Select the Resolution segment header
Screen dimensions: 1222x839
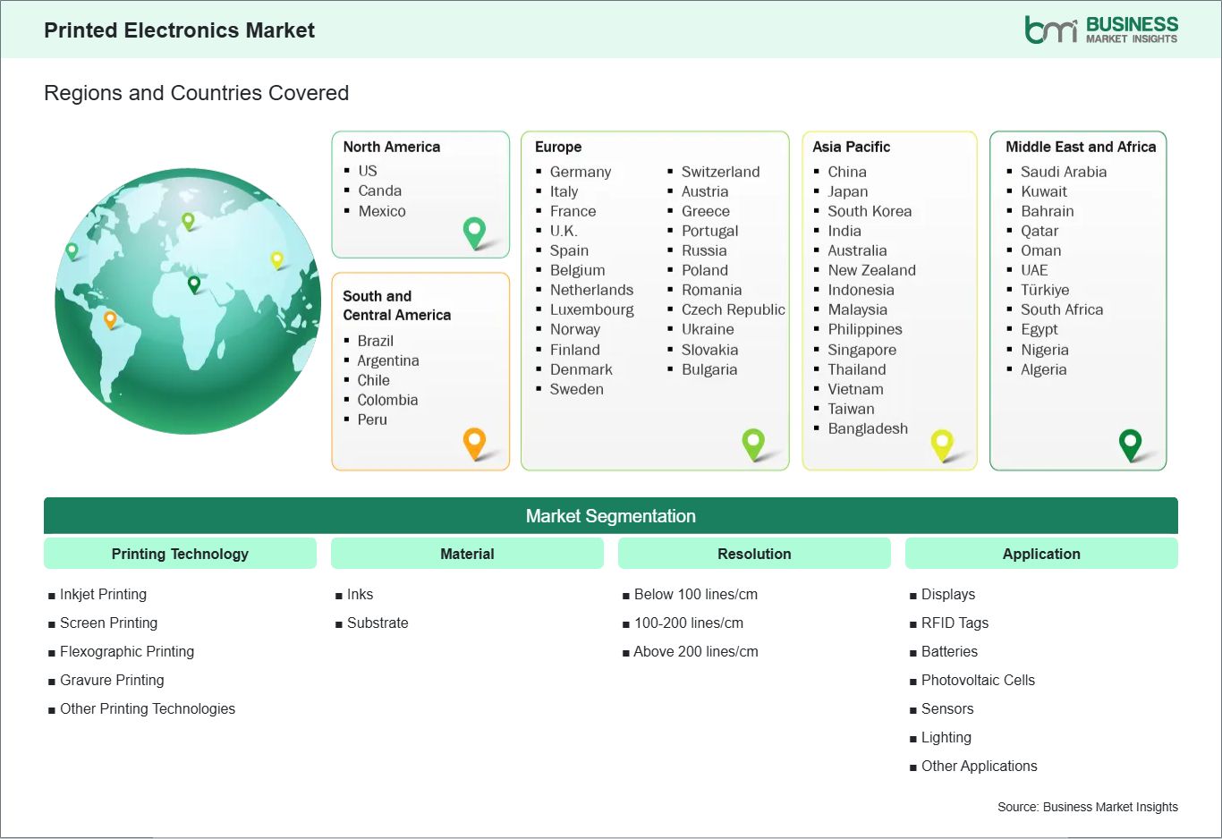click(754, 554)
